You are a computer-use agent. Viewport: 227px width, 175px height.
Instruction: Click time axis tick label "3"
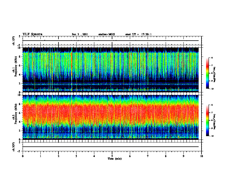click(x=76, y=156)
